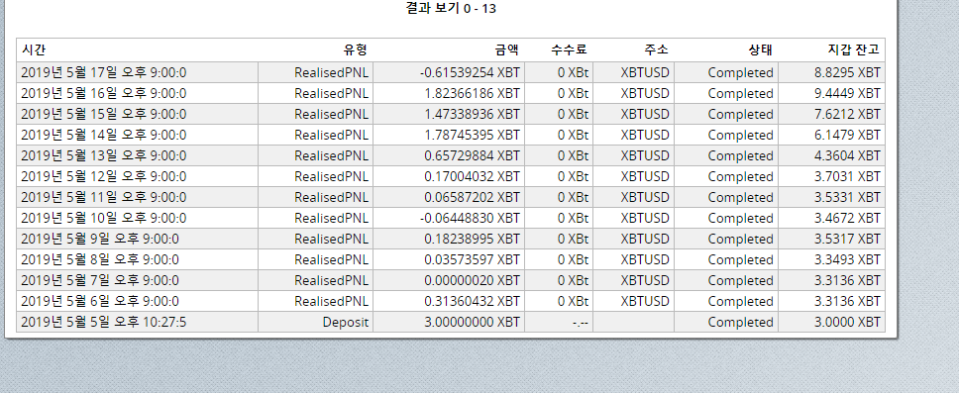Select the 3.5317 XBT wallet balance
The width and height of the screenshot is (959, 393).
[x=832, y=239]
